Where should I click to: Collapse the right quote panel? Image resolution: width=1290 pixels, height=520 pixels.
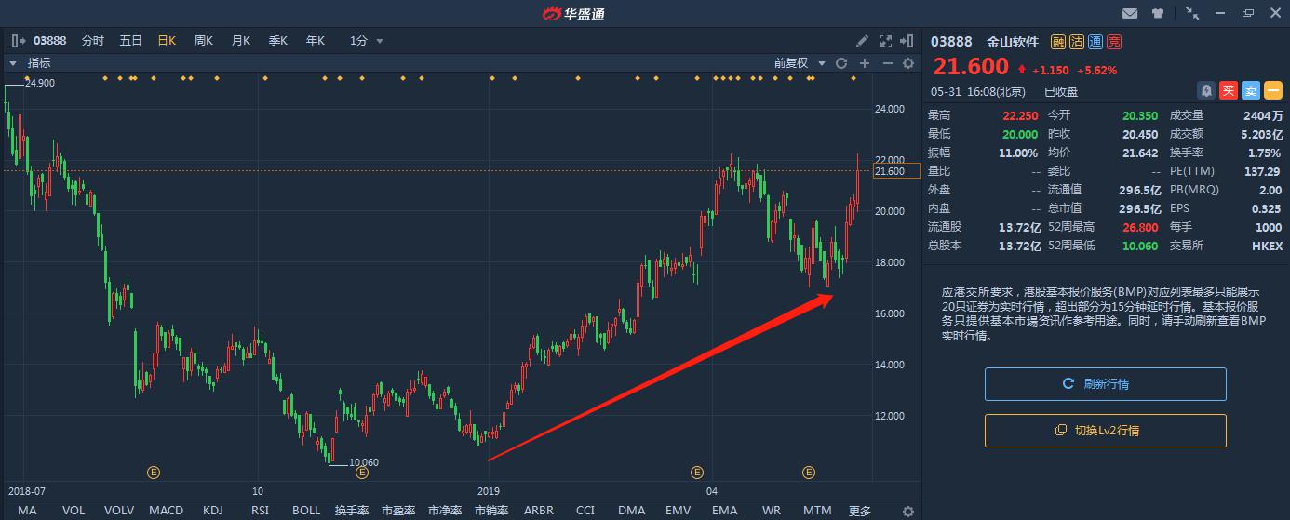[x=907, y=41]
